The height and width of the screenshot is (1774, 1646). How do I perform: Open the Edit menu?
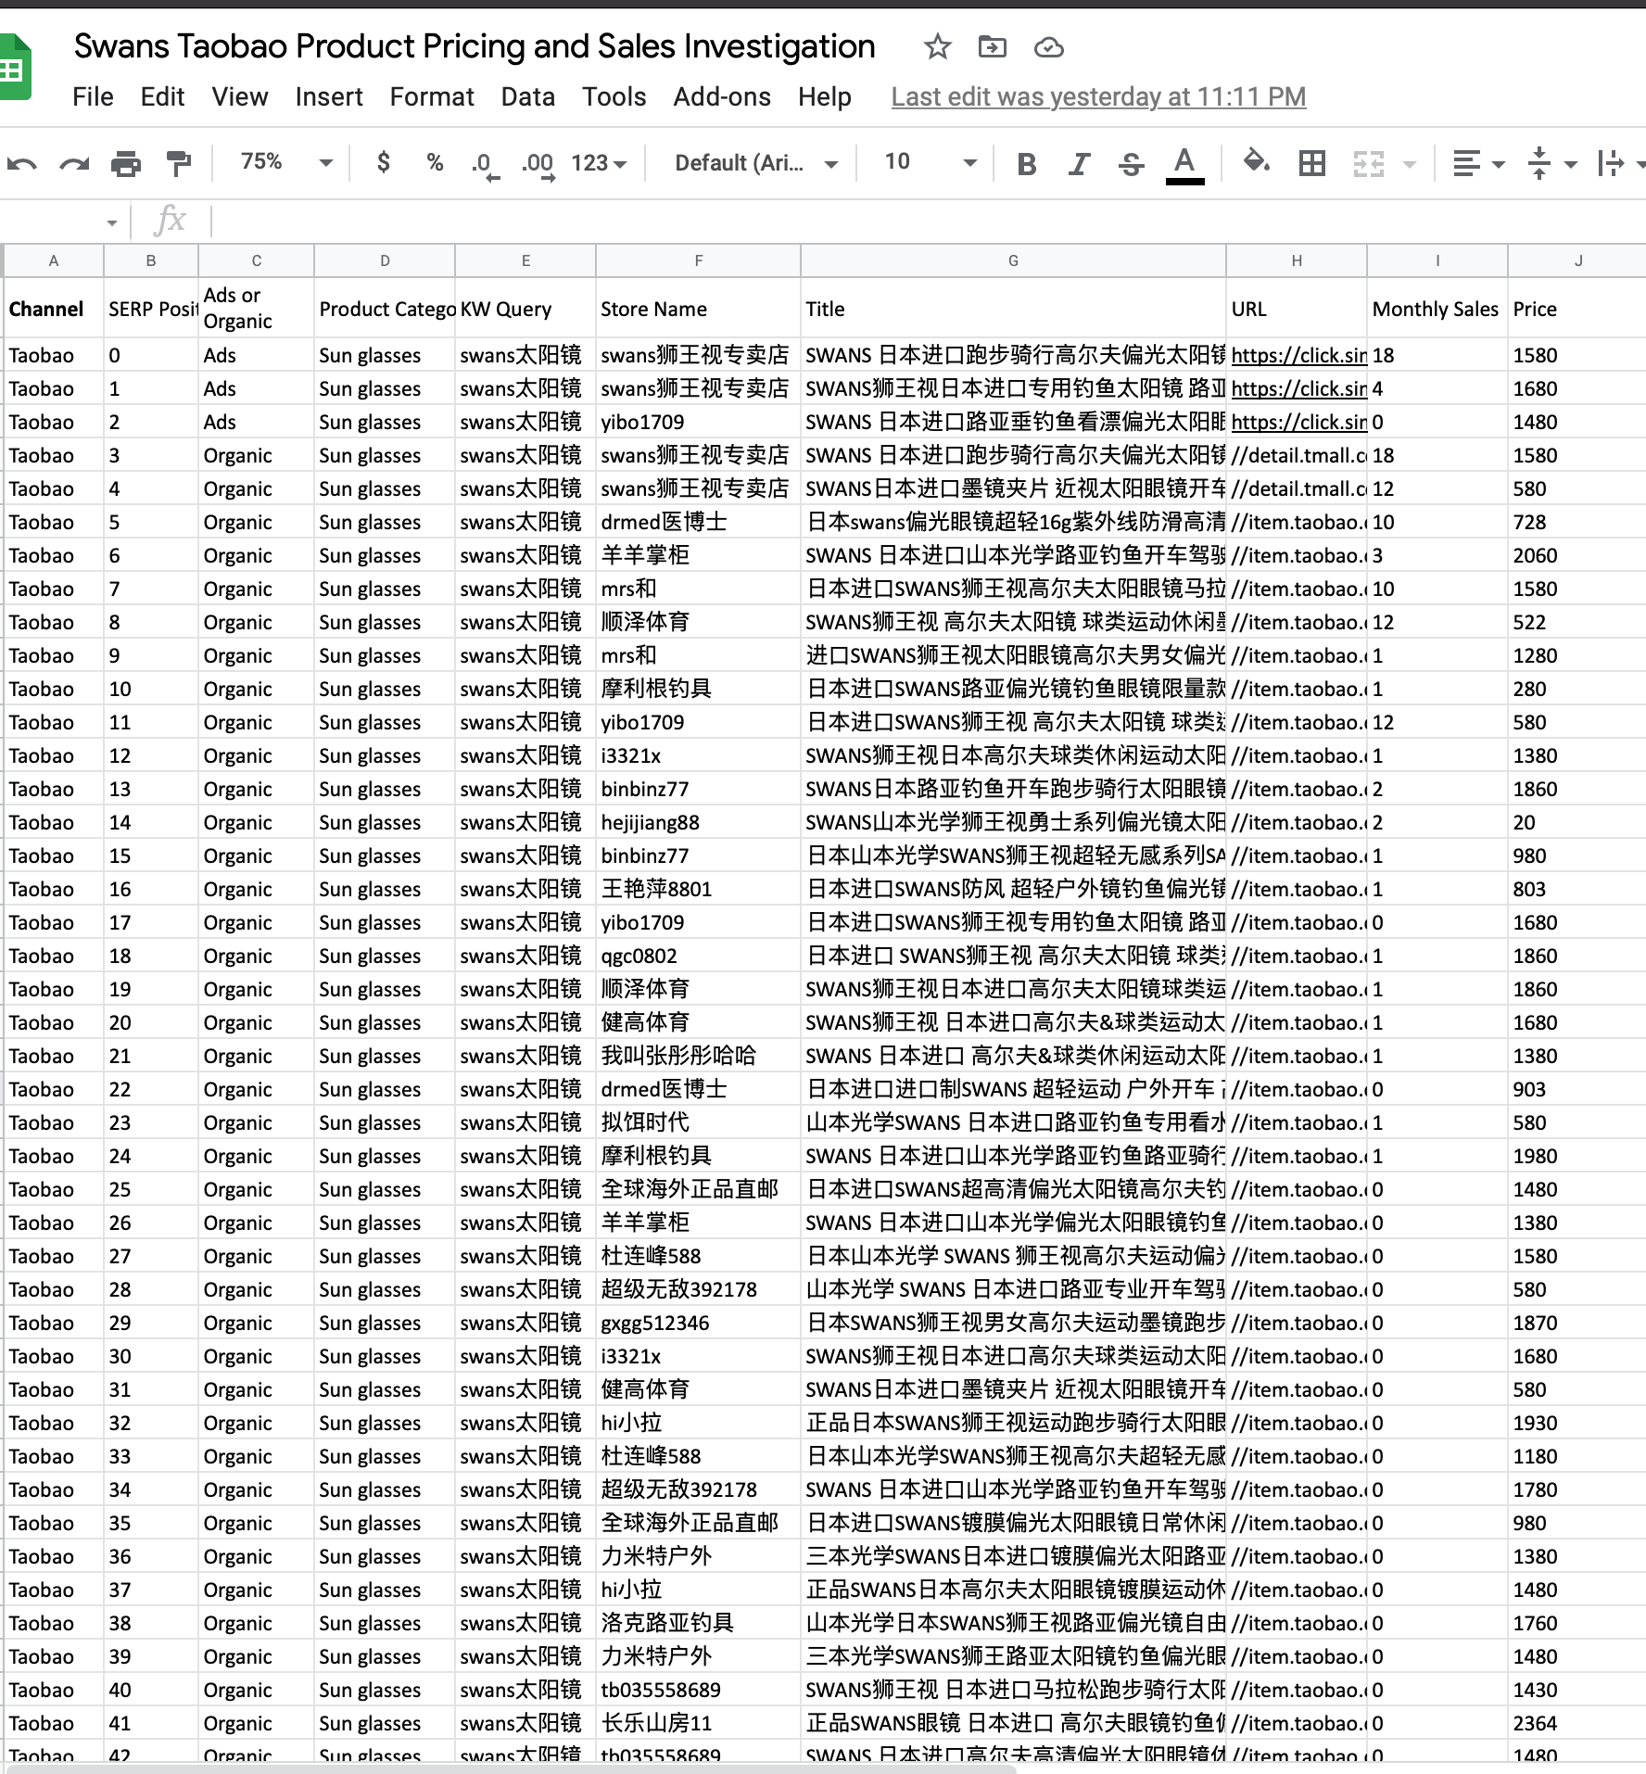pos(162,96)
